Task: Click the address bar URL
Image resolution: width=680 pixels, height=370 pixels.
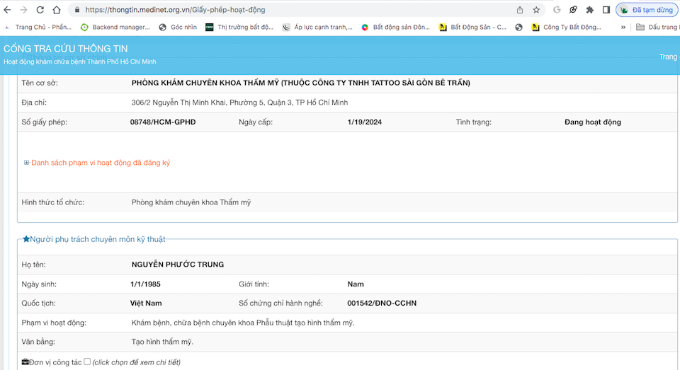Action: coord(175,9)
